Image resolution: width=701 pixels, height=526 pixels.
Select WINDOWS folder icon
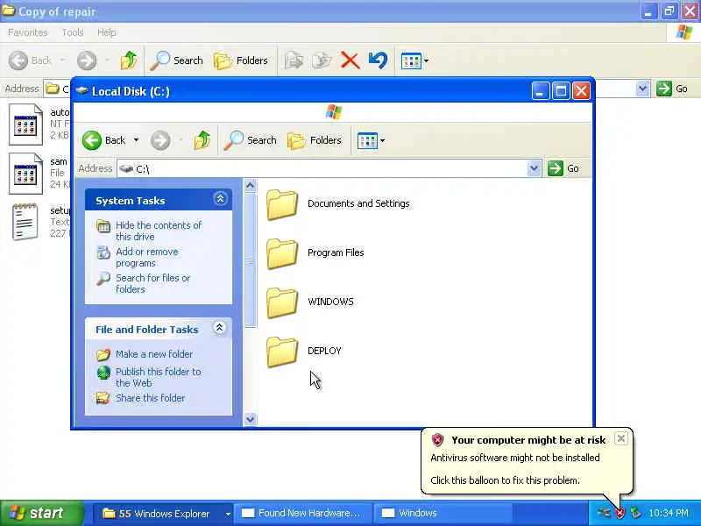click(282, 302)
